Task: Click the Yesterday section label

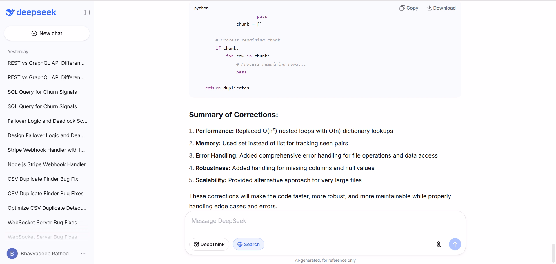Action: tap(18, 52)
